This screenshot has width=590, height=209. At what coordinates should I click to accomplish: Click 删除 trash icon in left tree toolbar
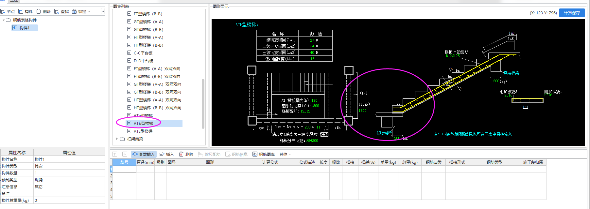[x=39, y=11]
